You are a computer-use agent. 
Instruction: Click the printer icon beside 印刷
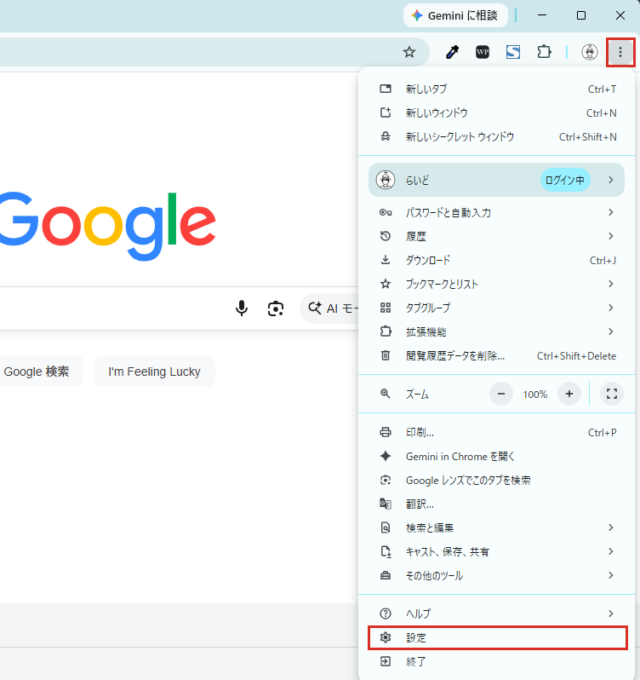(386, 432)
